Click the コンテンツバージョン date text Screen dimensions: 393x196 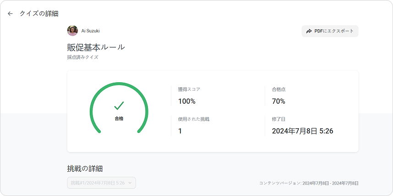pos(309,183)
